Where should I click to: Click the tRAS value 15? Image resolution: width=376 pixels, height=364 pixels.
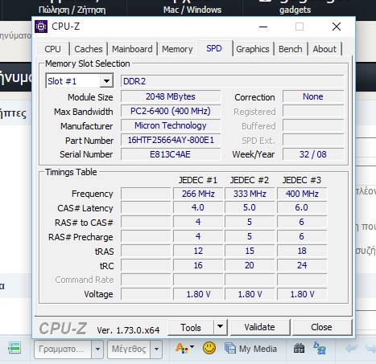pos(250,251)
